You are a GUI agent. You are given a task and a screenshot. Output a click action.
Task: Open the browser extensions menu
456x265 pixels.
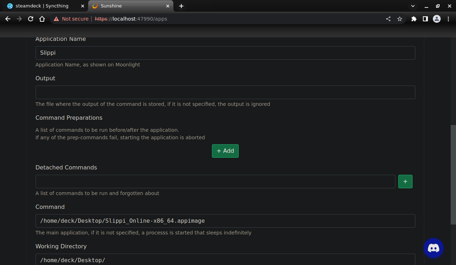pos(414,19)
